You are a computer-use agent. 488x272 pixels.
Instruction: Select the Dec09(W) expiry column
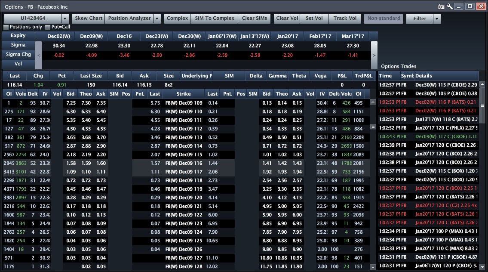[91, 36]
